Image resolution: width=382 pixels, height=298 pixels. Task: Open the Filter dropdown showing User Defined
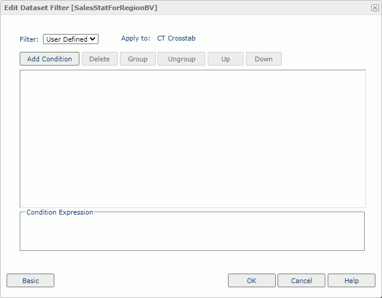[x=70, y=39]
